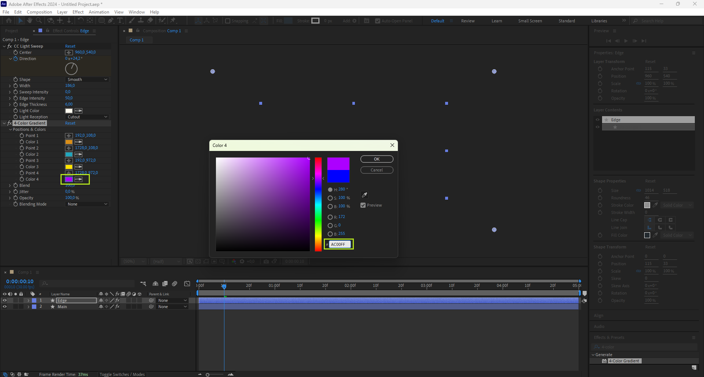This screenshot has height=377, width=704.
Task: Click the Color 1 eyedropper icon
Action: [78, 142]
